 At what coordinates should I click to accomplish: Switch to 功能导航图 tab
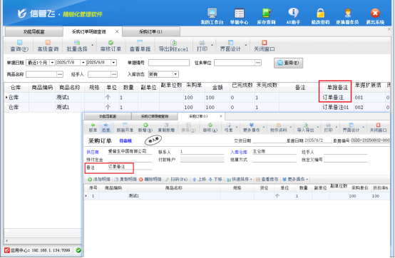coord(34,31)
